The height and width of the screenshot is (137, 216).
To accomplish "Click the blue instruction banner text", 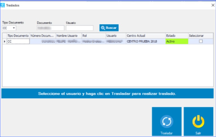I will click(x=107, y=94).
